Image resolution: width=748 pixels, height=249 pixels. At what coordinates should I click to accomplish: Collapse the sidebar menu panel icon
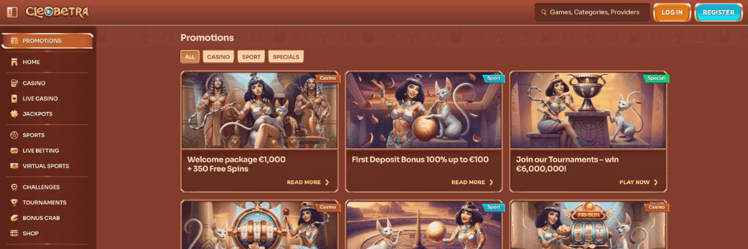pyautogui.click(x=12, y=12)
